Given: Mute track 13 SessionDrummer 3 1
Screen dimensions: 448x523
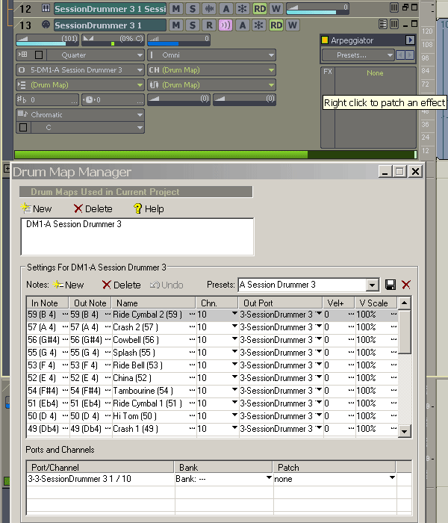Looking at the screenshot, I should [x=176, y=25].
